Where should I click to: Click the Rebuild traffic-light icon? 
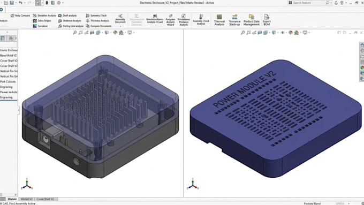(x=47, y=3)
